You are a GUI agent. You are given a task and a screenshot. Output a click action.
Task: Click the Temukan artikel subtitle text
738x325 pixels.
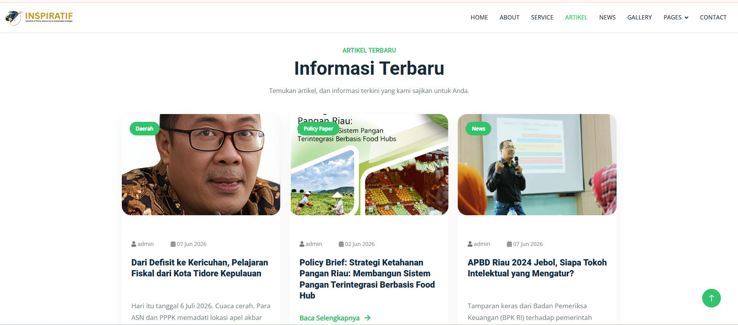click(369, 91)
